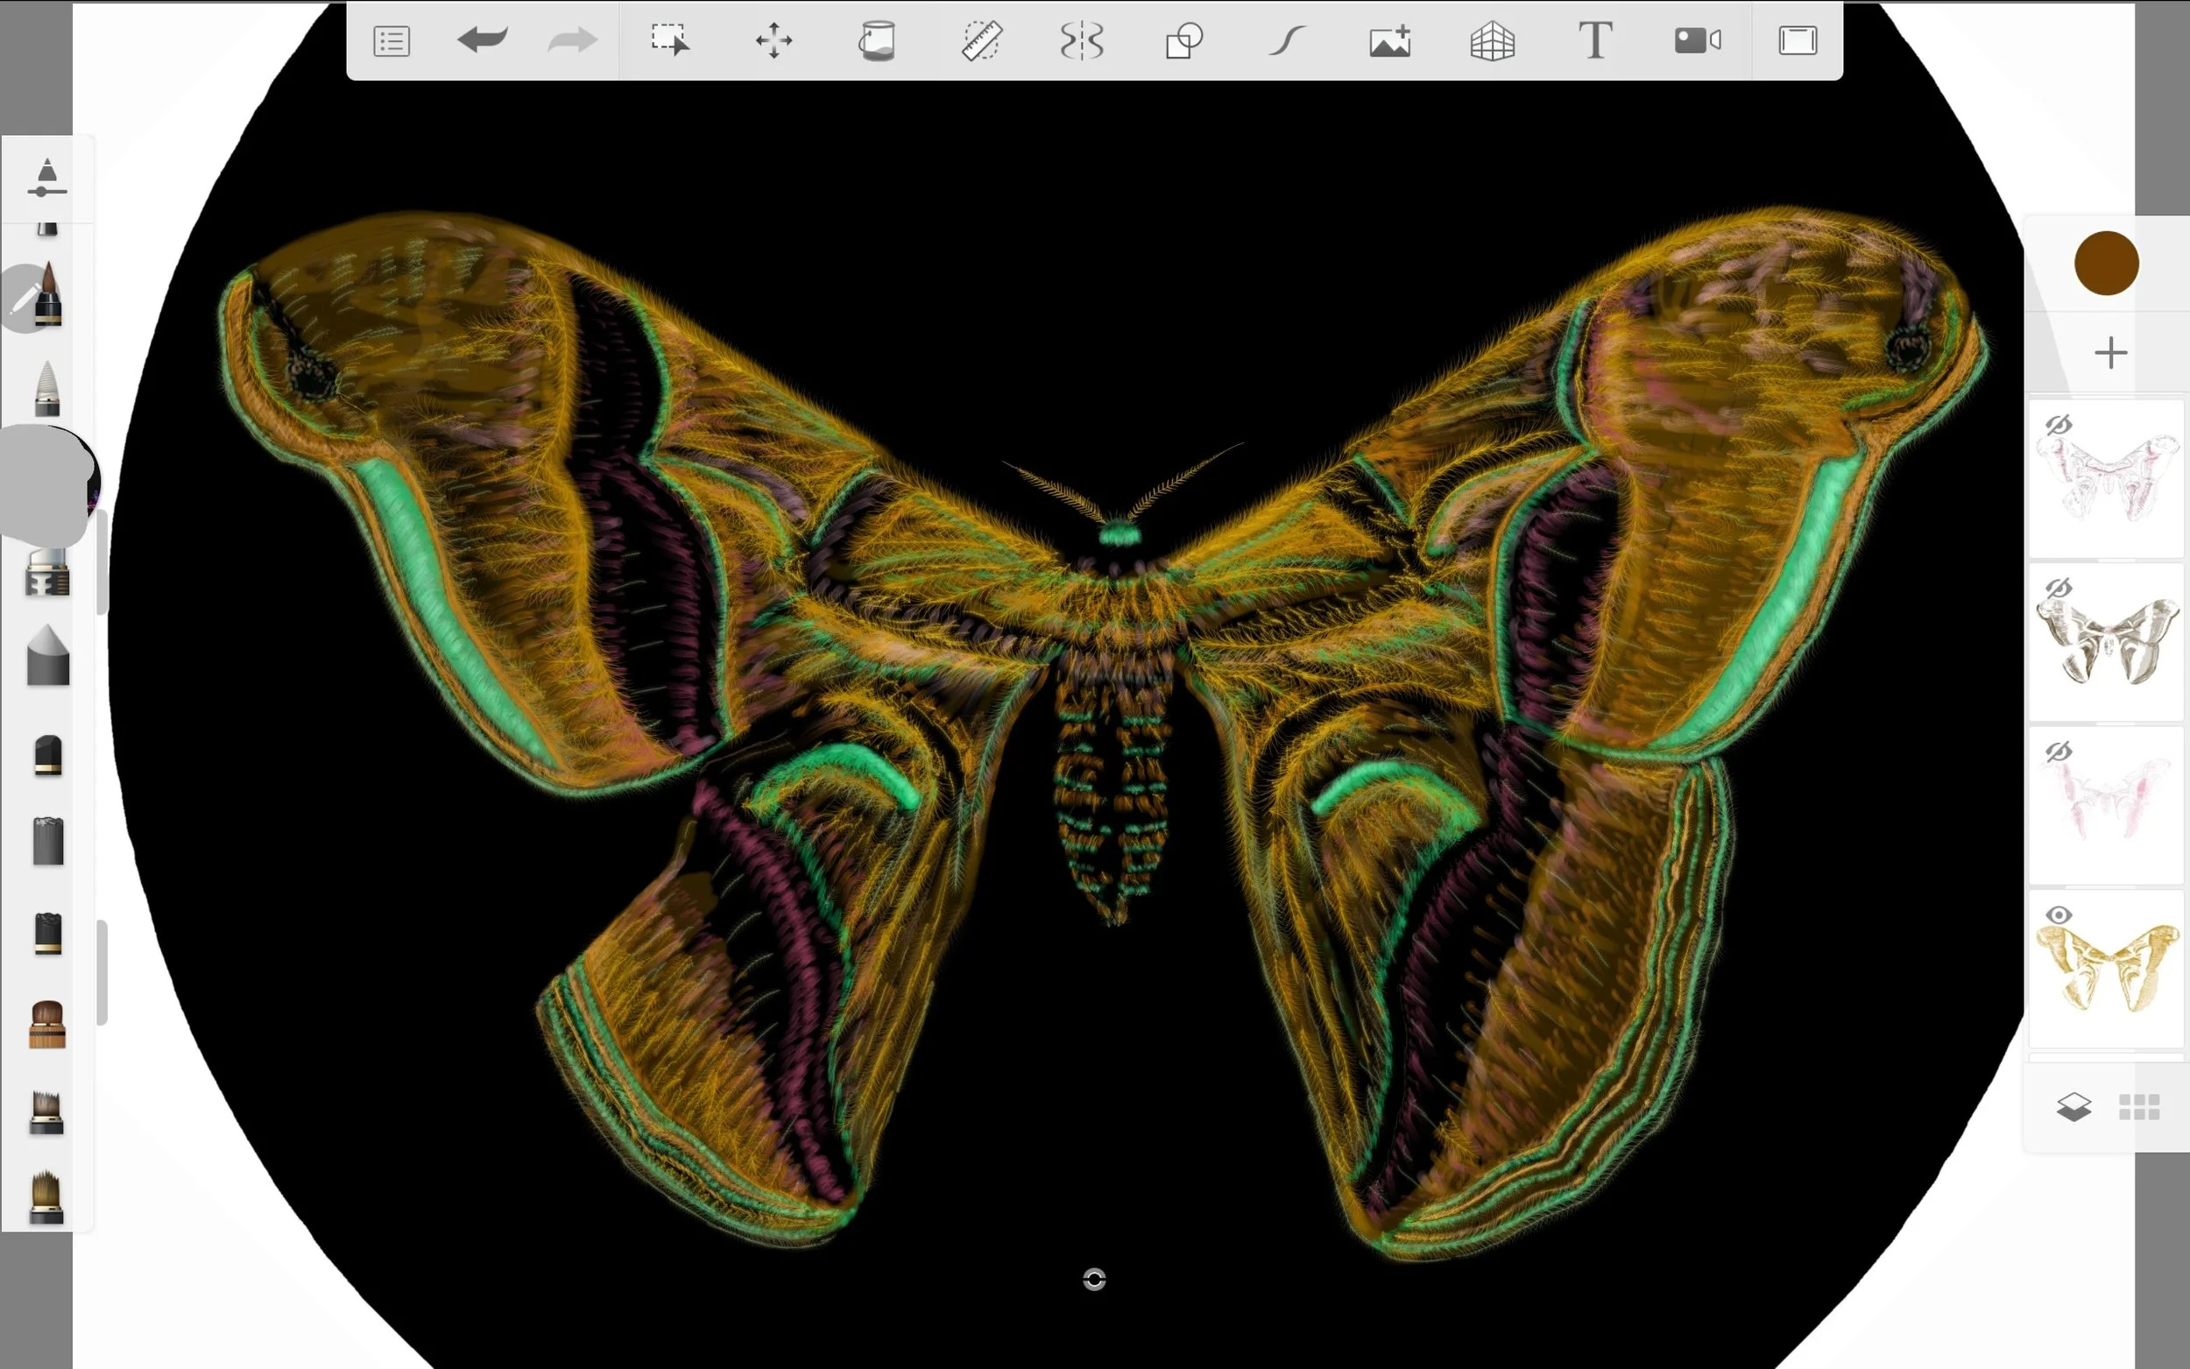2190x1369 pixels.
Task: Choose the dark gray flat brush
Action: (x=48, y=841)
